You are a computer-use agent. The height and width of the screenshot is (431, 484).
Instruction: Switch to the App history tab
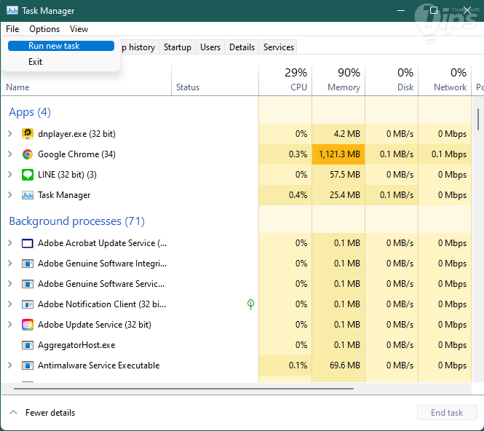tap(140, 47)
